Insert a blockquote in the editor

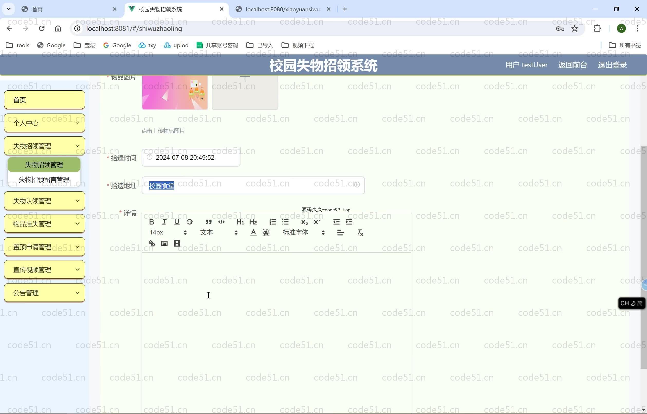point(209,222)
